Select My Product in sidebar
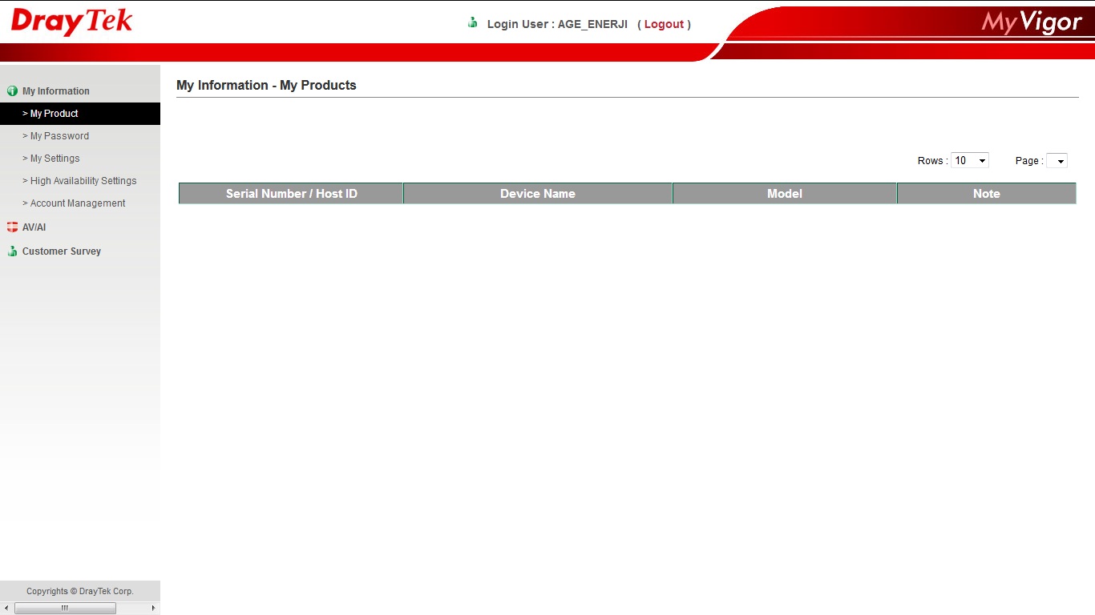Viewport: 1095px width, 615px height. coord(55,114)
